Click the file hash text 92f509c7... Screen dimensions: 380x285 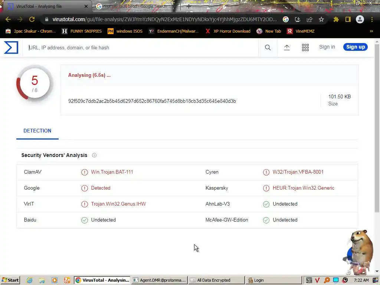(x=152, y=101)
